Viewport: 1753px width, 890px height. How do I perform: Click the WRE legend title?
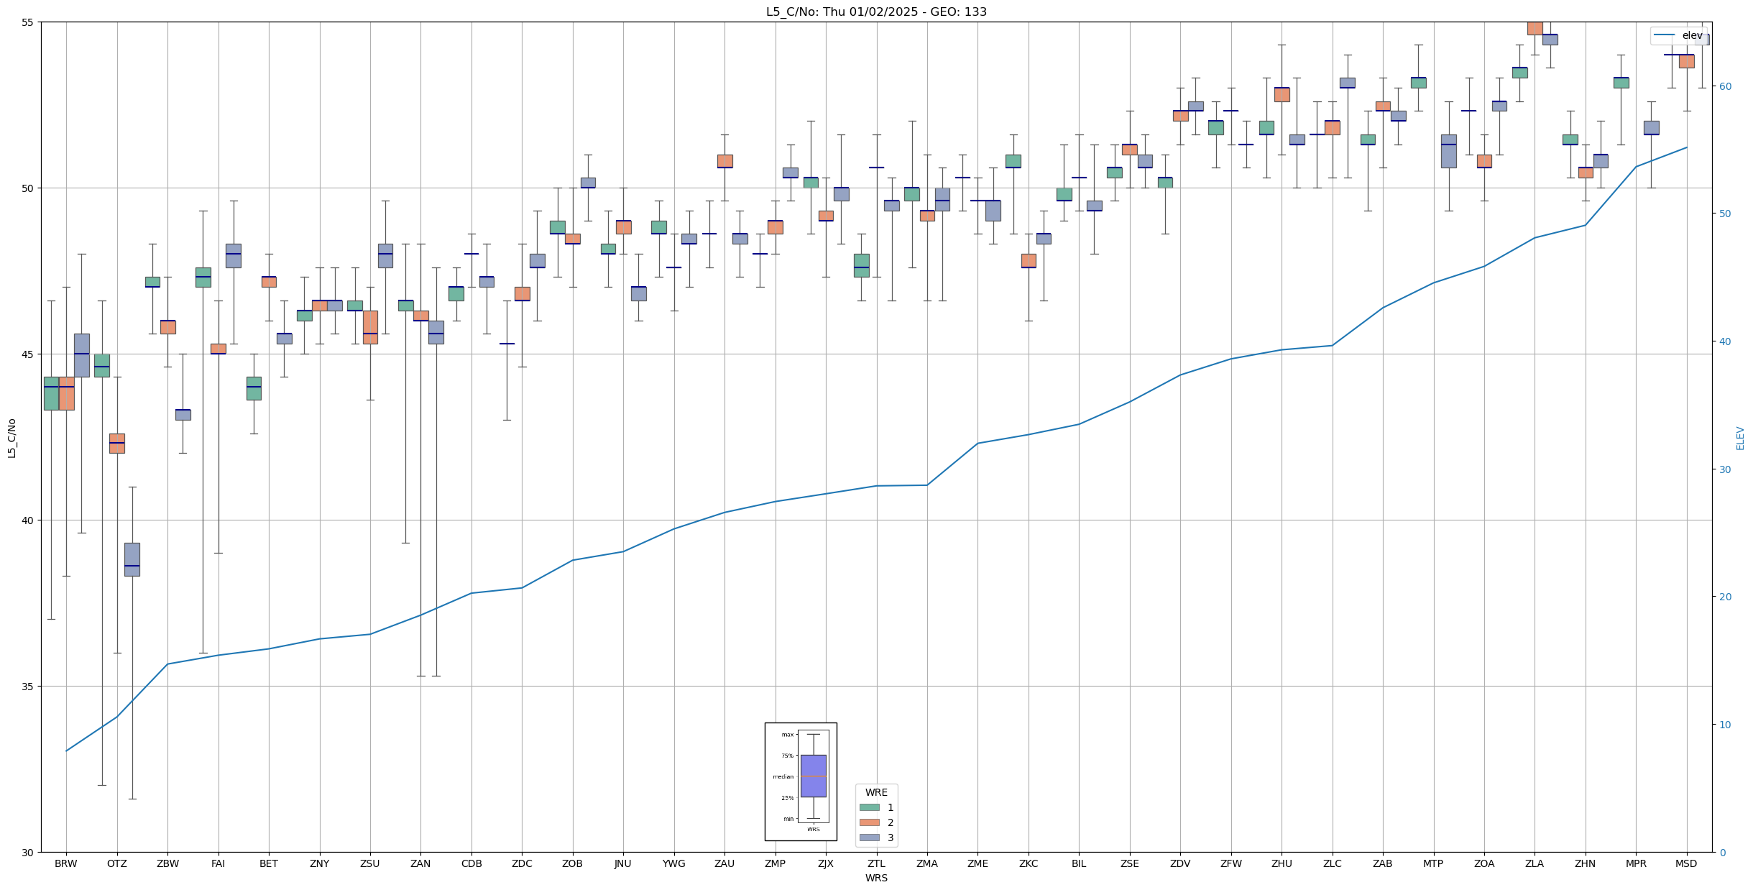coord(875,792)
